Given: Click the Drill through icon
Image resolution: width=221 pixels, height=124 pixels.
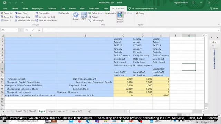Looking at the screenshot, I should point(90,20).
